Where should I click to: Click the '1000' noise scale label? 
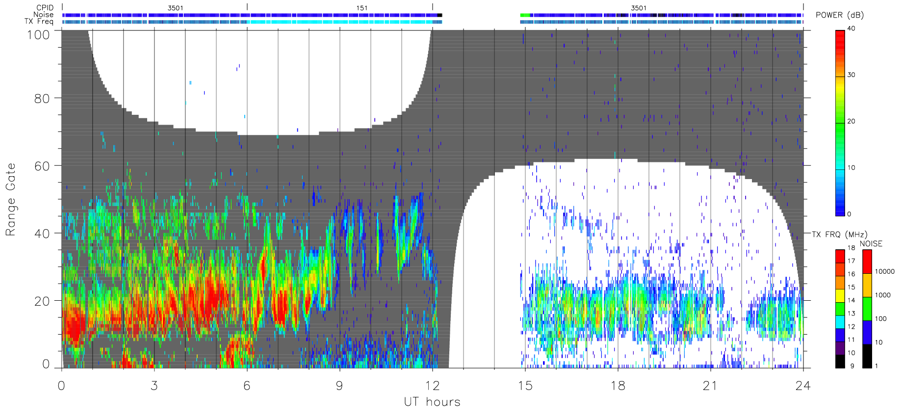(x=883, y=295)
